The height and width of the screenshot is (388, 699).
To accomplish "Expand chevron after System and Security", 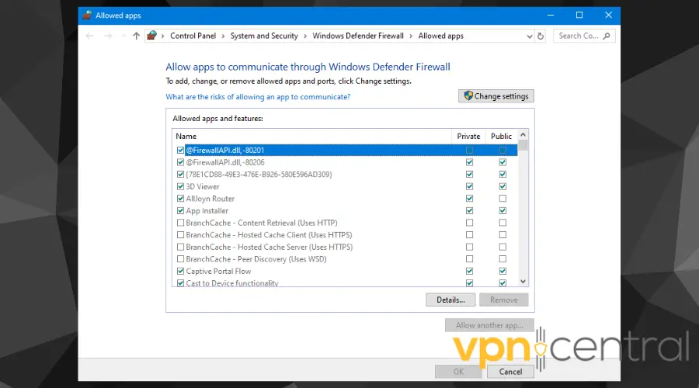I will coord(305,36).
